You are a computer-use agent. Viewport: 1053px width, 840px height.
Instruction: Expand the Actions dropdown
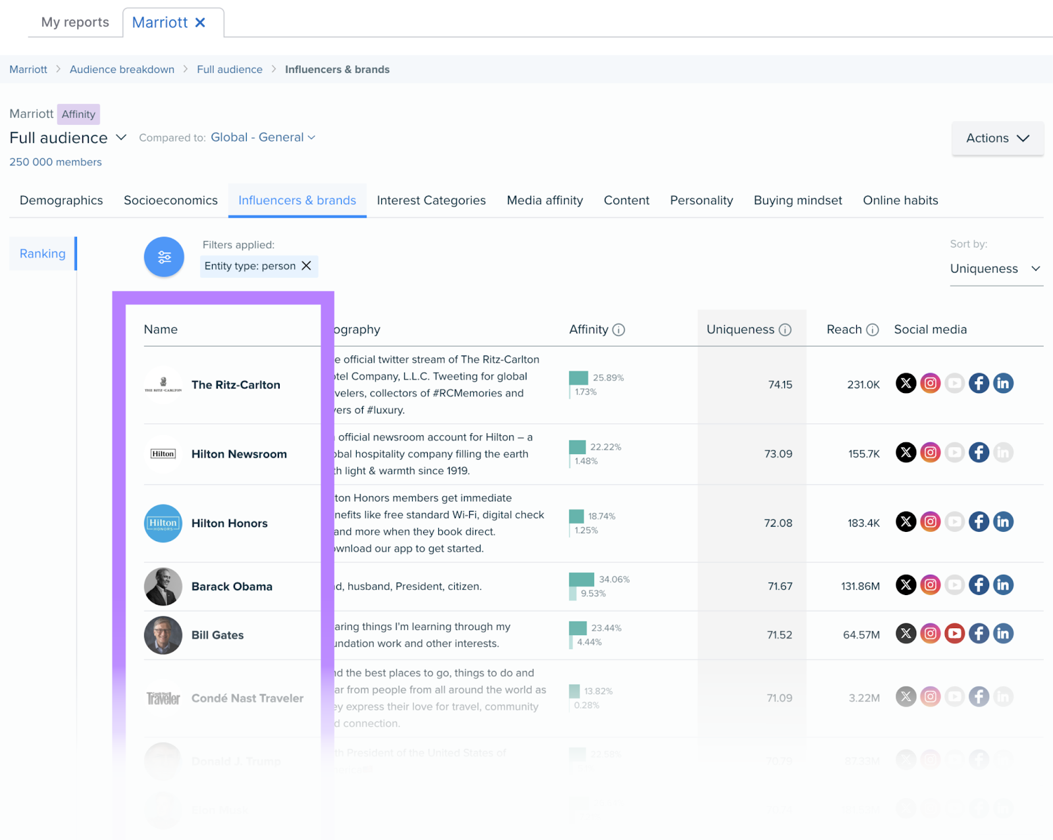click(997, 138)
